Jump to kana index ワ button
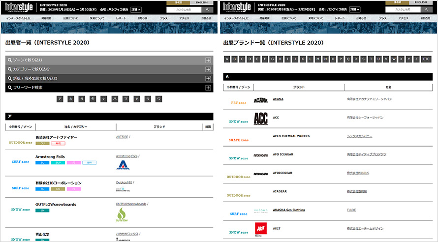Viewport: 438px width, 242px height. point(159,99)
